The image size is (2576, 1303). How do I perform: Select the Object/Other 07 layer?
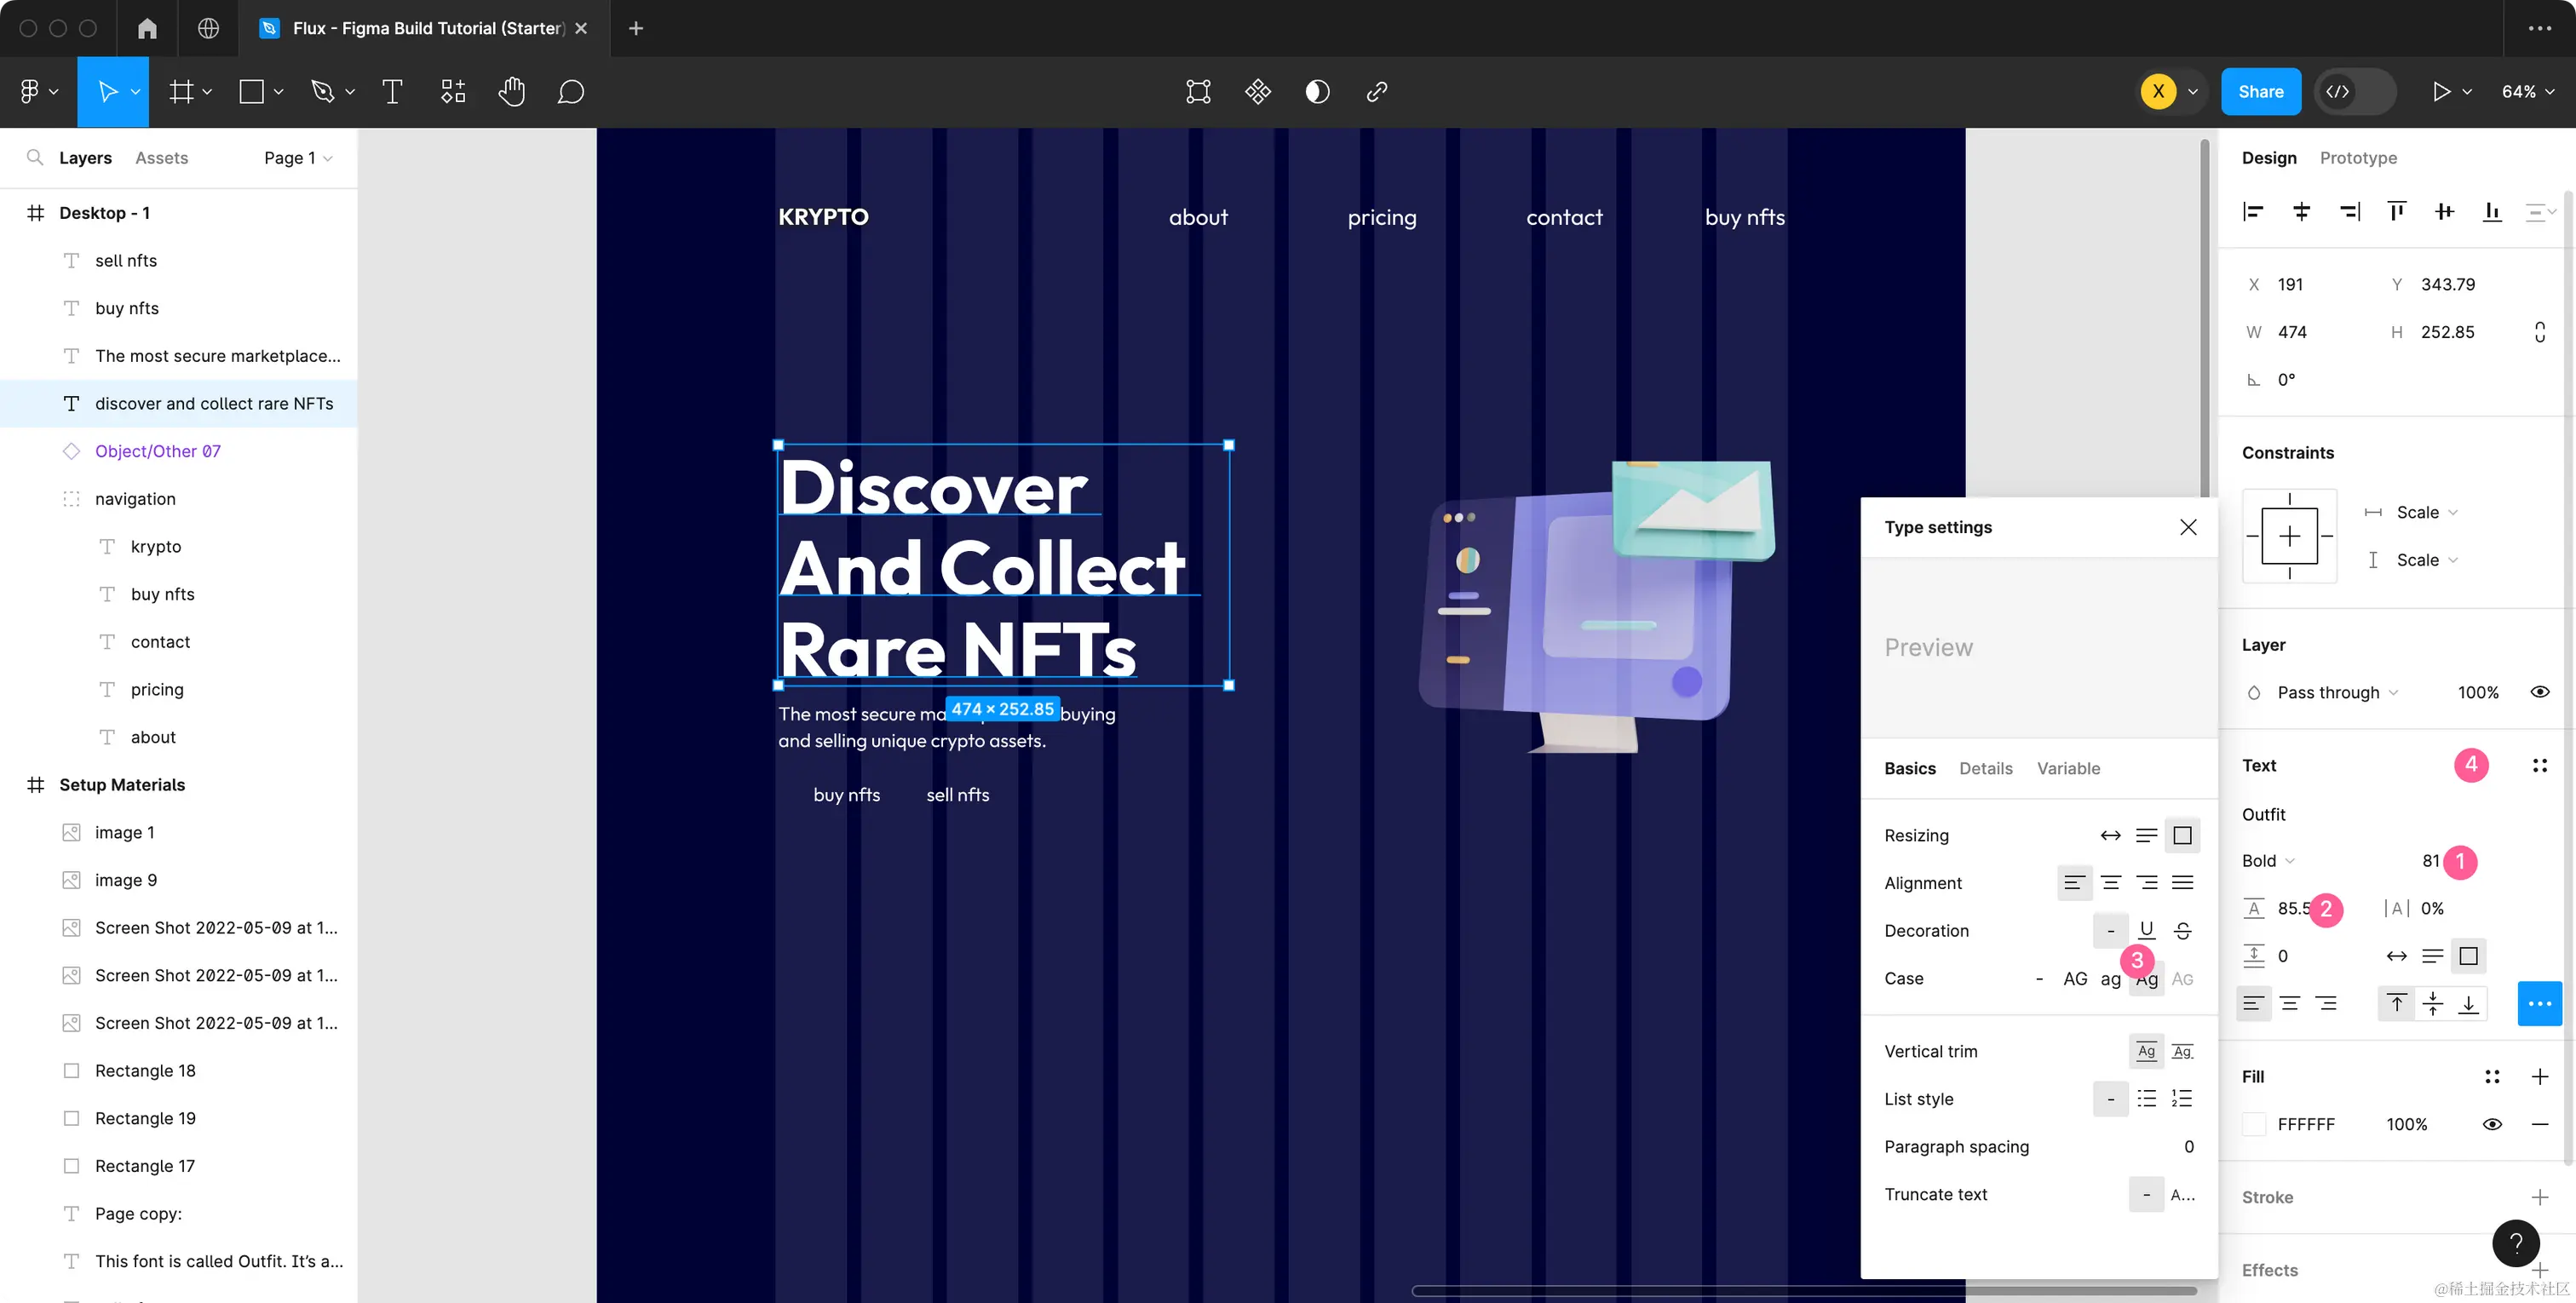(158, 451)
